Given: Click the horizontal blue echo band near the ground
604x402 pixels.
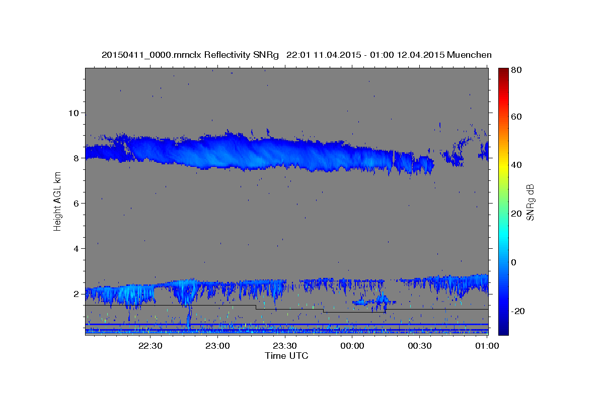Looking at the screenshot, I should [x=286, y=325].
